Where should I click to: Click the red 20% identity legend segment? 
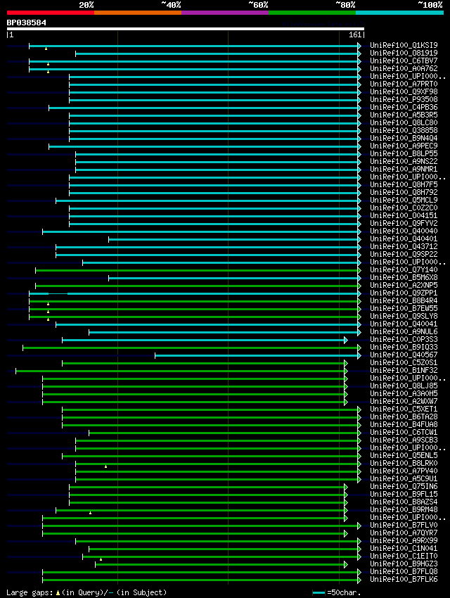click(51, 13)
